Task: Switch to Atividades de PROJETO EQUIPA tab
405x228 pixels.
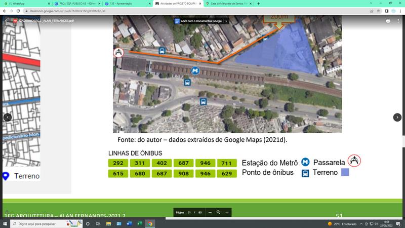Action: click(x=178, y=4)
